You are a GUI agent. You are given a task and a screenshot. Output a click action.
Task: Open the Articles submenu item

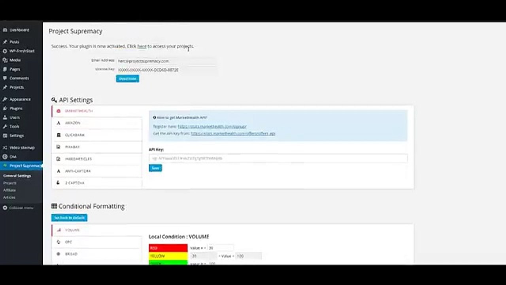point(9,198)
